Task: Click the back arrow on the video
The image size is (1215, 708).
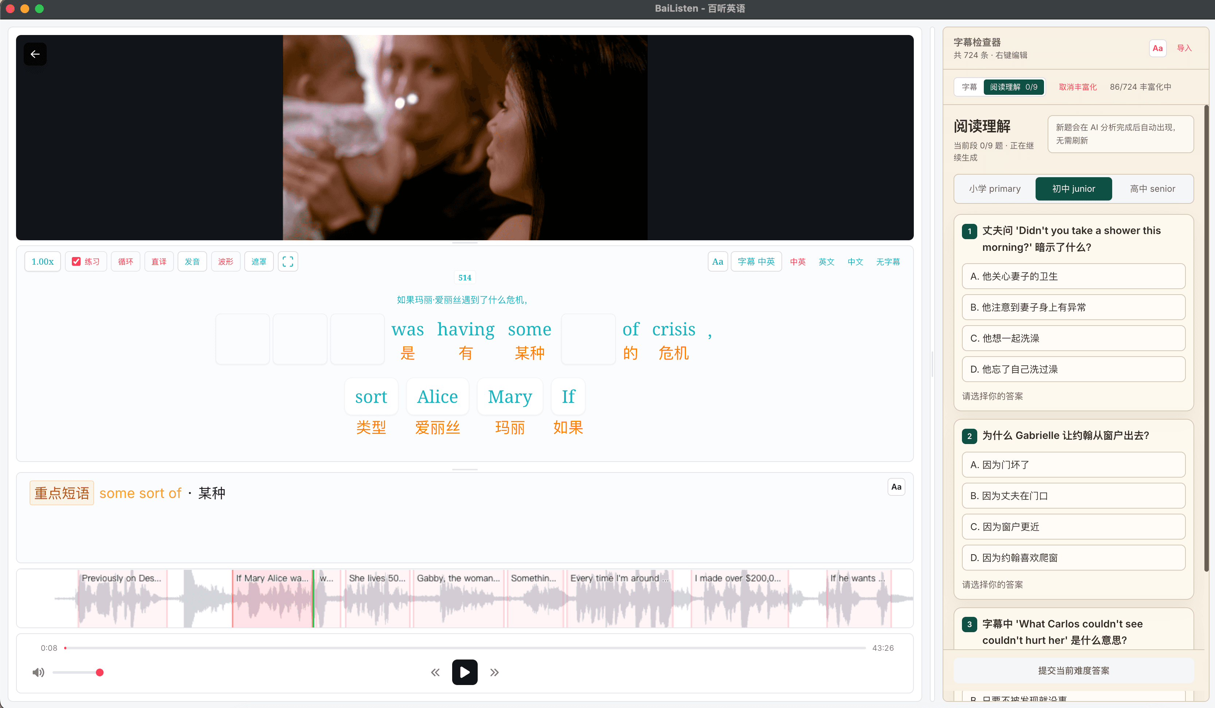Action: click(35, 54)
